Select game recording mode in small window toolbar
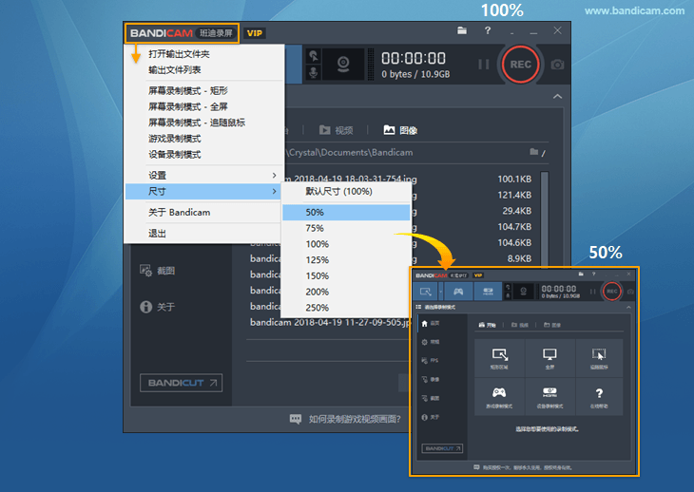 458,292
